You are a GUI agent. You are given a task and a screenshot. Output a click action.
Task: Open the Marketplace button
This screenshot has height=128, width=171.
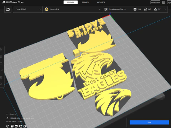pyautogui.click(x=155, y=2)
